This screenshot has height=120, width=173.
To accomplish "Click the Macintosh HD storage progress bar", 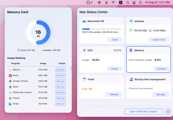I will pyautogui.click(x=102, y=29).
